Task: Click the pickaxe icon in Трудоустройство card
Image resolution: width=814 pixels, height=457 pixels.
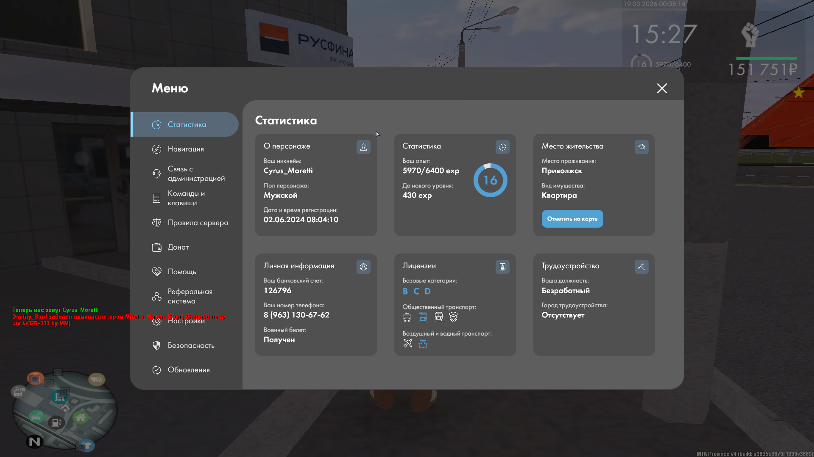Action: pyautogui.click(x=641, y=267)
